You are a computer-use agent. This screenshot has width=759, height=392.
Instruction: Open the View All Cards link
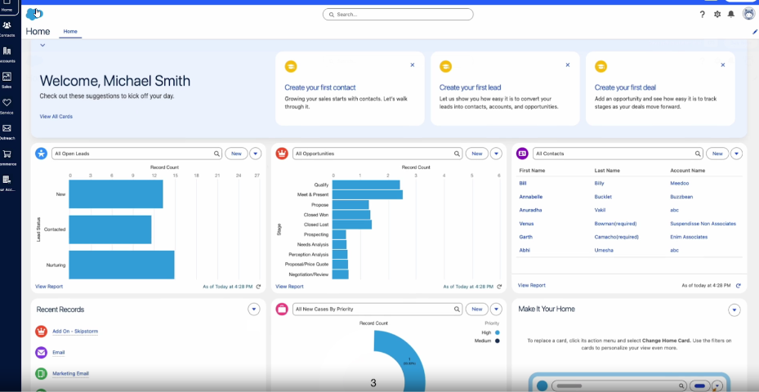[x=56, y=117]
